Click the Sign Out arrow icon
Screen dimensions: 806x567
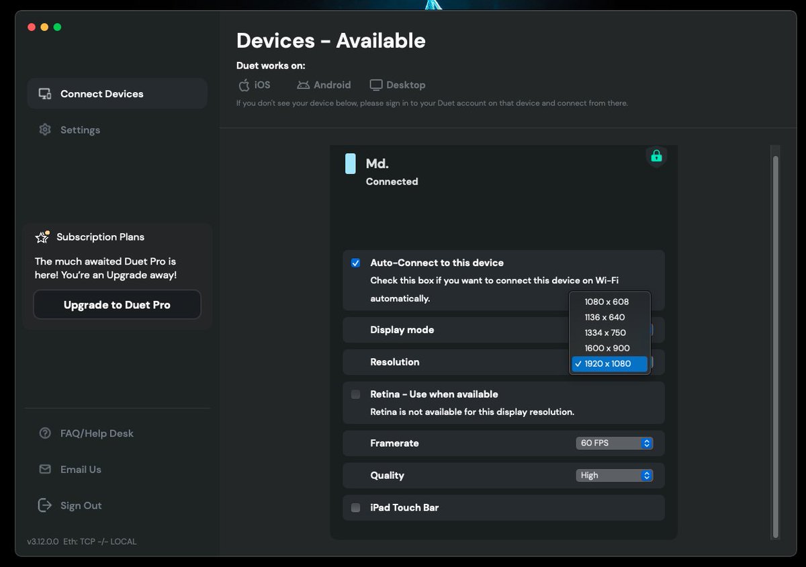pos(45,505)
